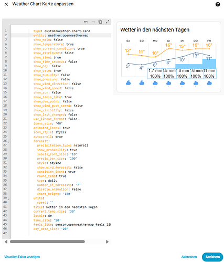Click the left scroll arrow of the editor

tap(6, 242)
